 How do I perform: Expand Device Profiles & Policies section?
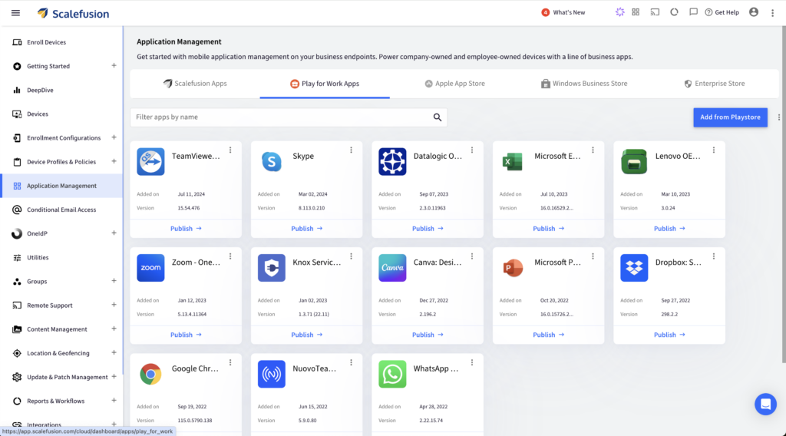[114, 161]
